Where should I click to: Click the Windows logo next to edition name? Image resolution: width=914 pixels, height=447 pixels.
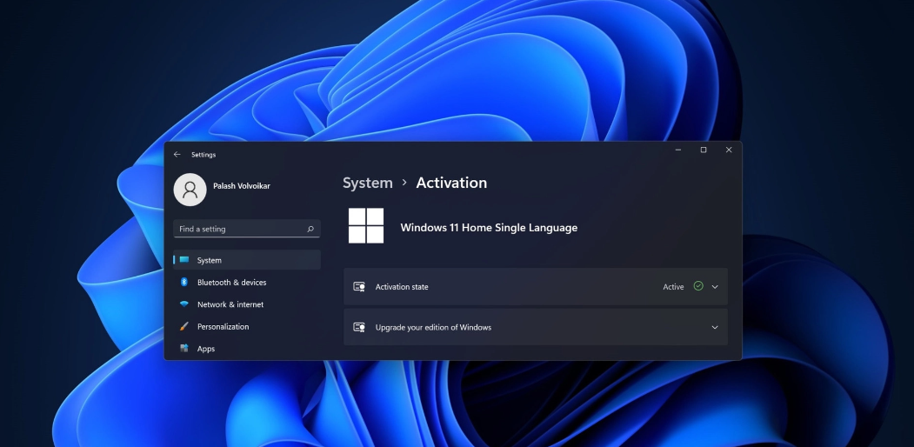tap(366, 225)
